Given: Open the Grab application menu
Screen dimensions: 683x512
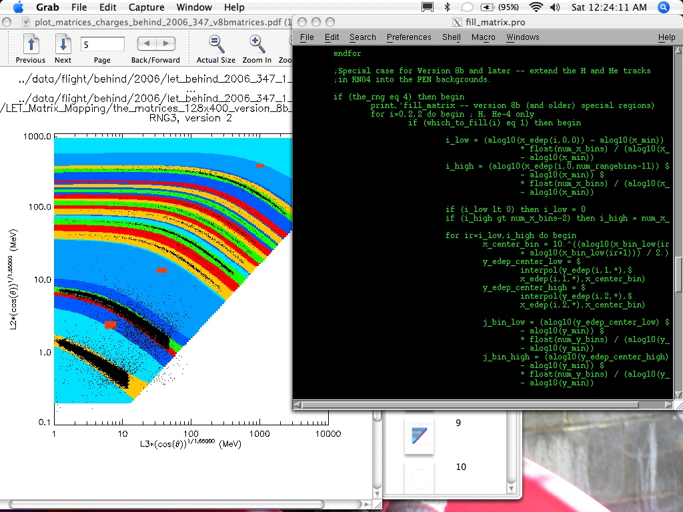Looking at the screenshot, I should [x=47, y=7].
